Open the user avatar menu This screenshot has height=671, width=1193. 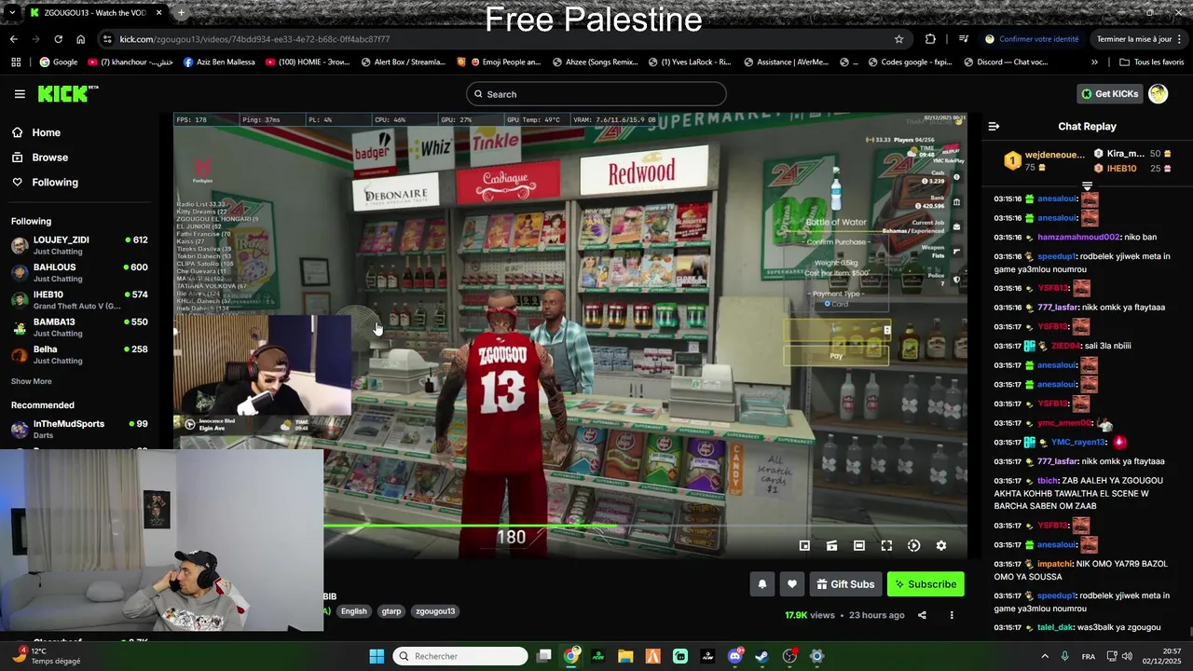(1158, 93)
